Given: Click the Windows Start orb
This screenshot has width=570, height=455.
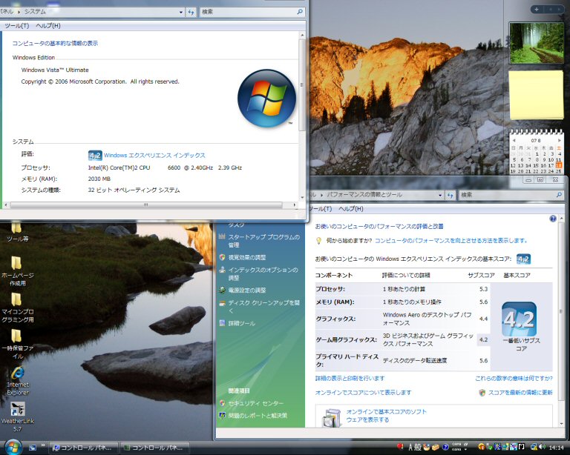Looking at the screenshot, I should coord(13,446).
